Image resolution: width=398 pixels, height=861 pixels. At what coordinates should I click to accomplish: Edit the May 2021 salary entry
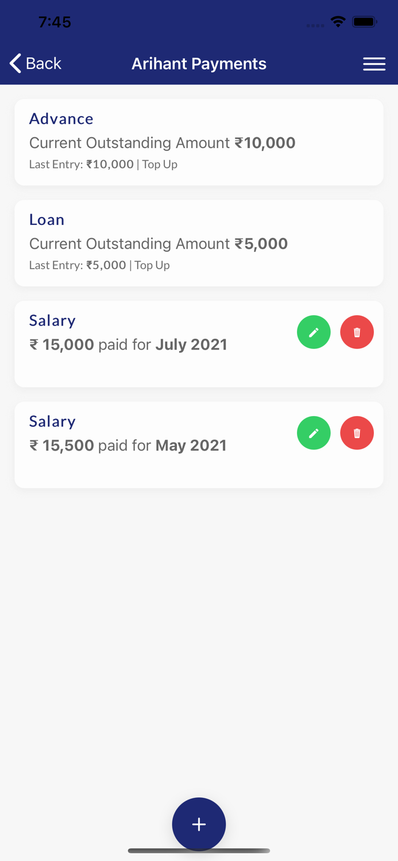[314, 433]
